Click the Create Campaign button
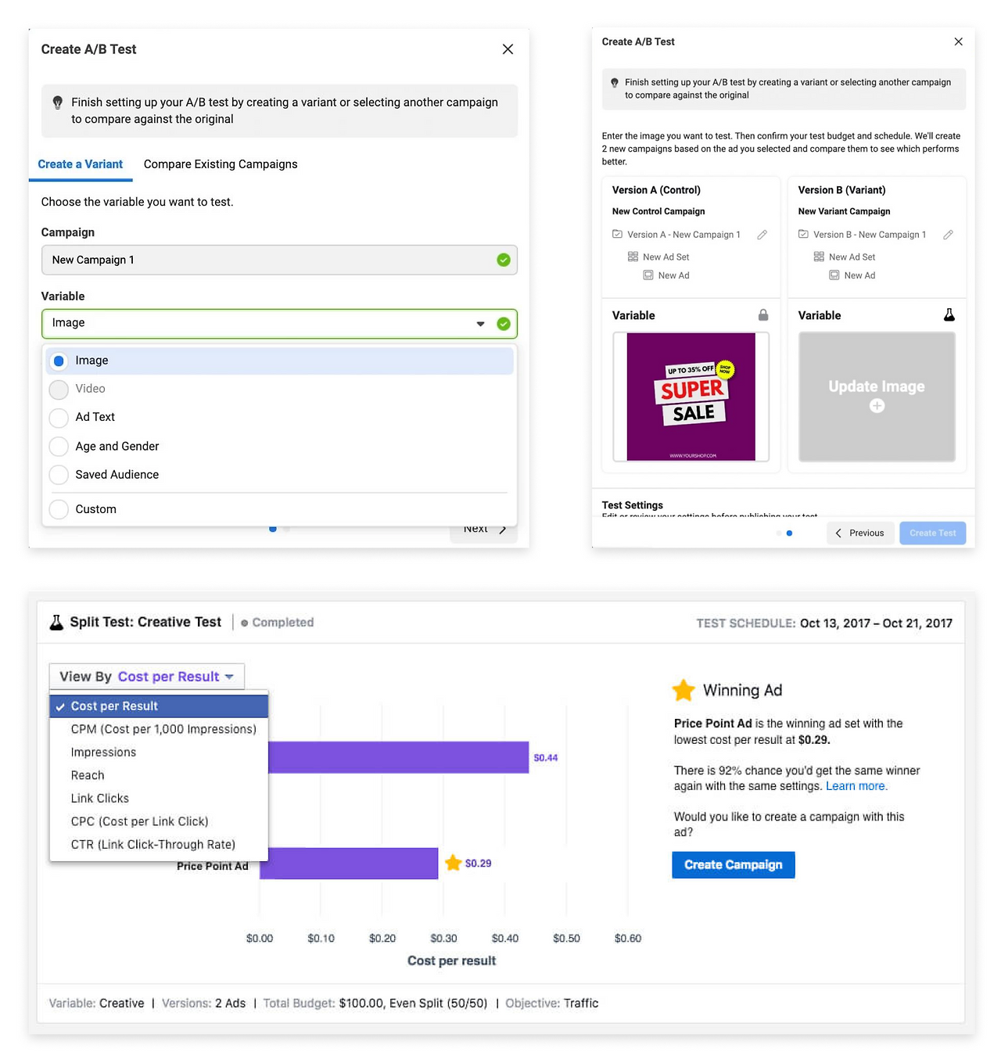This screenshot has width=1001, height=1063. [734, 865]
